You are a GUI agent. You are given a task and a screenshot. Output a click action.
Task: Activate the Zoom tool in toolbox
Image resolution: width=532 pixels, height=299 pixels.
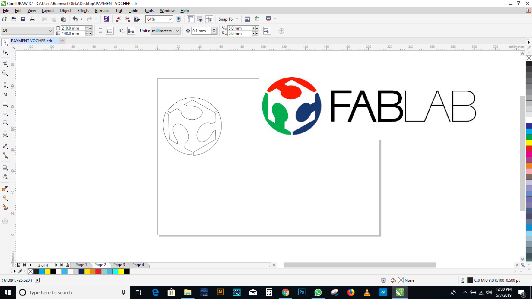click(x=5, y=73)
